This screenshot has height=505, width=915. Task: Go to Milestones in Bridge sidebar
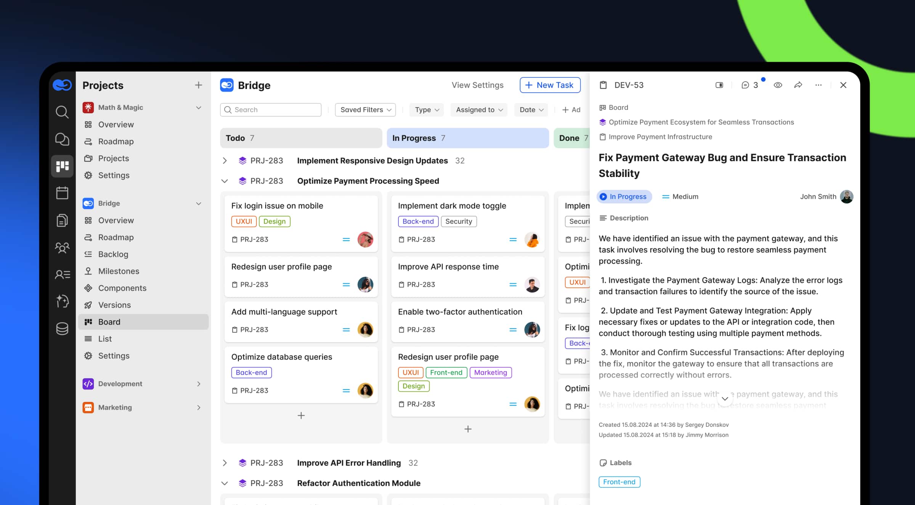[119, 271]
